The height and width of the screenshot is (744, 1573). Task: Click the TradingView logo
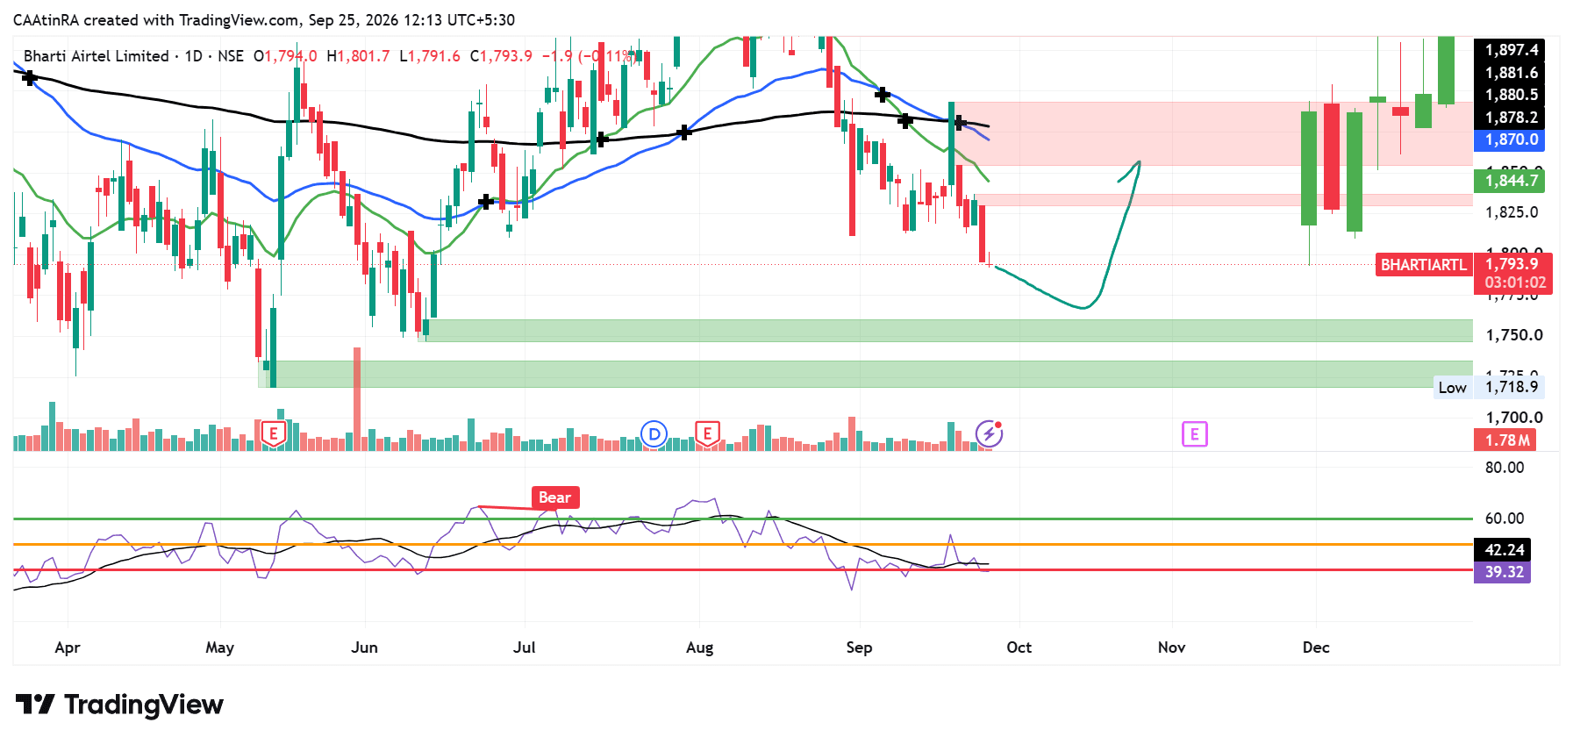tap(120, 705)
